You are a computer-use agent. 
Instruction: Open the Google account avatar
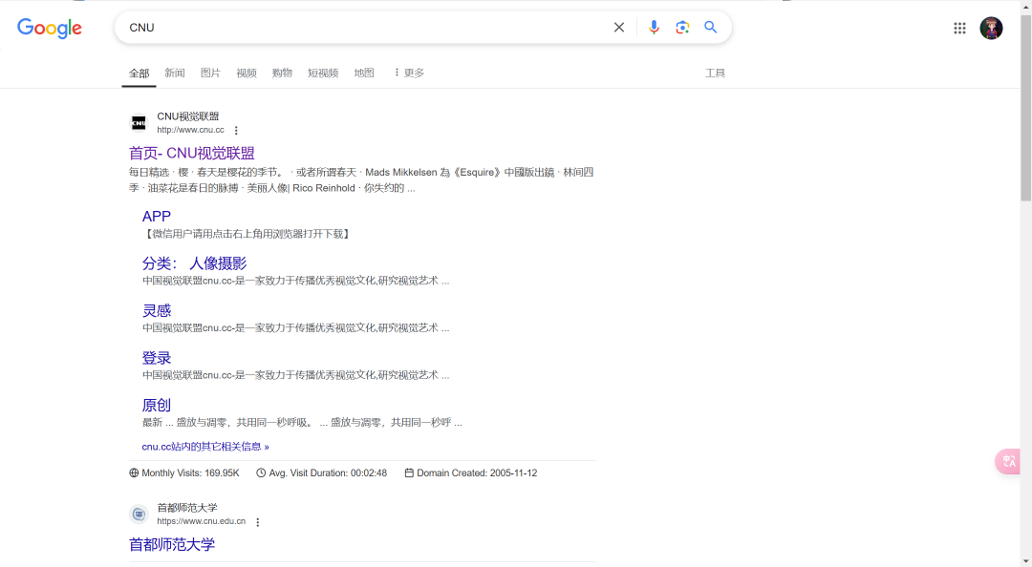pos(991,29)
